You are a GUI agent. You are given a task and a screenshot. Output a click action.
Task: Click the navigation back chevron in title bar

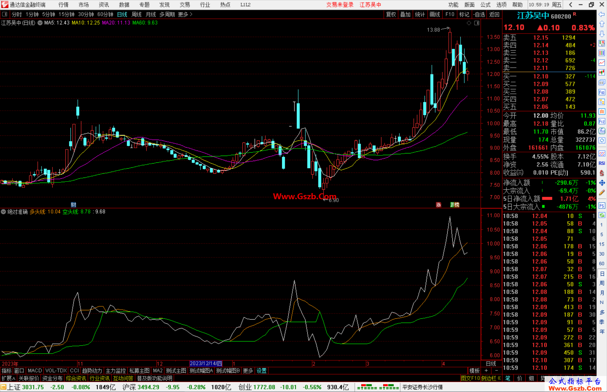[x=570, y=4]
